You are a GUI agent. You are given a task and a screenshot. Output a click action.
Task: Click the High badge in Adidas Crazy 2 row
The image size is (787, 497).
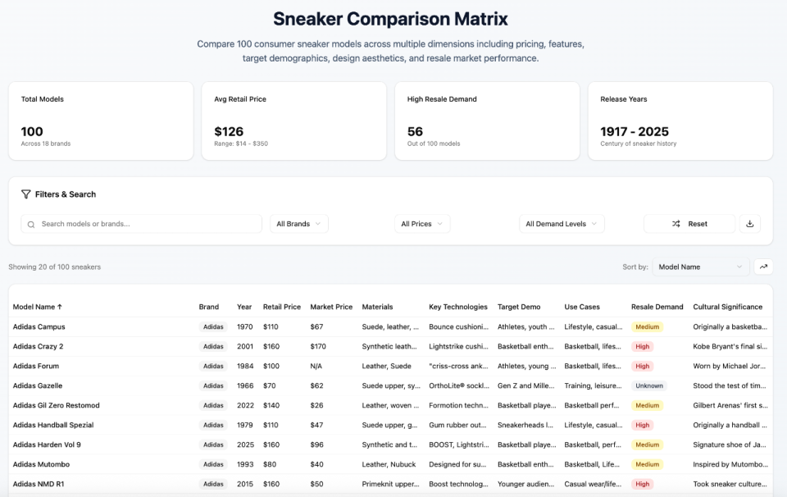click(x=643, y=346)
